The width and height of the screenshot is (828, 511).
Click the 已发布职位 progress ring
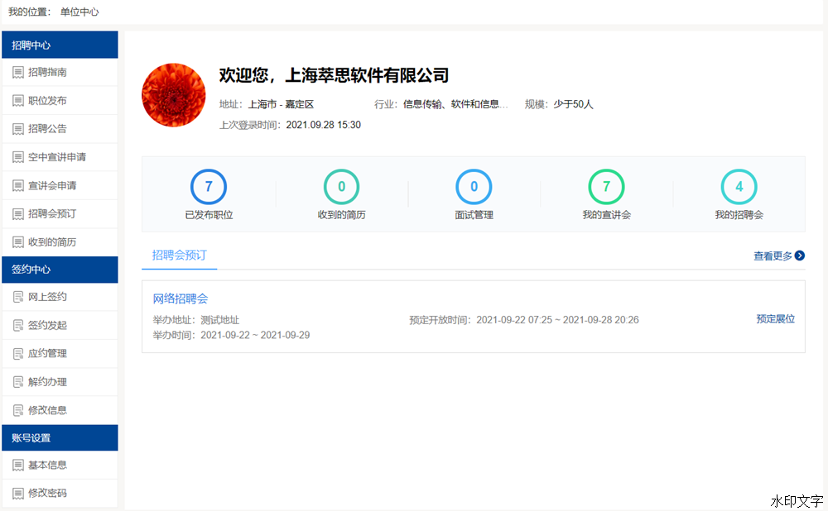click(208, 187)
